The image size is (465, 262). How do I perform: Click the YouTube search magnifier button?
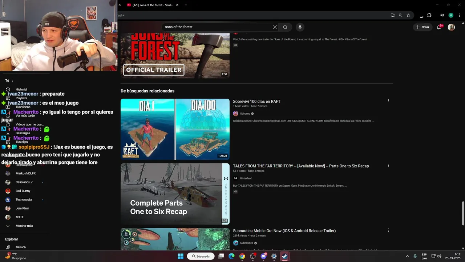(x=285, y=27)
